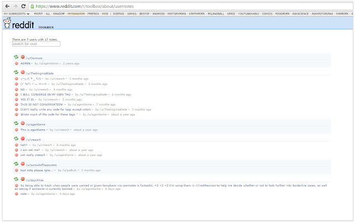Open /u/TheEnigmaBlade user heading link
355x222 pixels.
click(39, 73)
